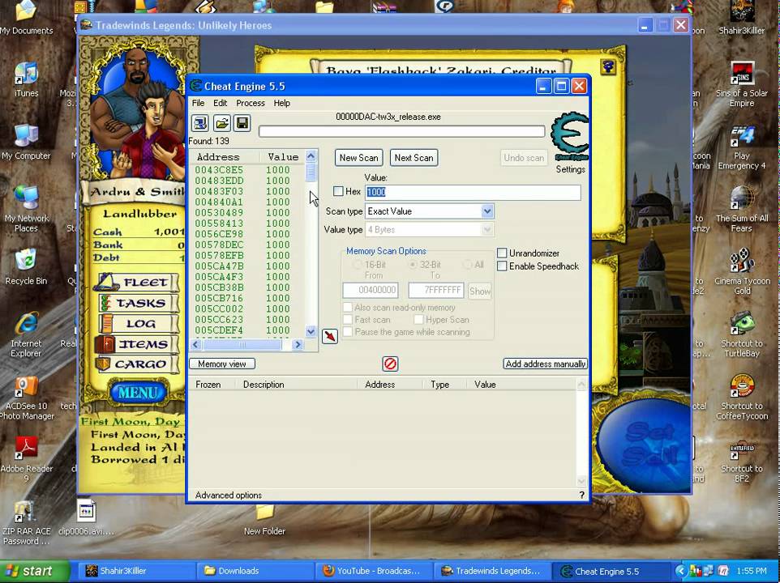Open Shortcut to BF2 icon

click(742, 460)
